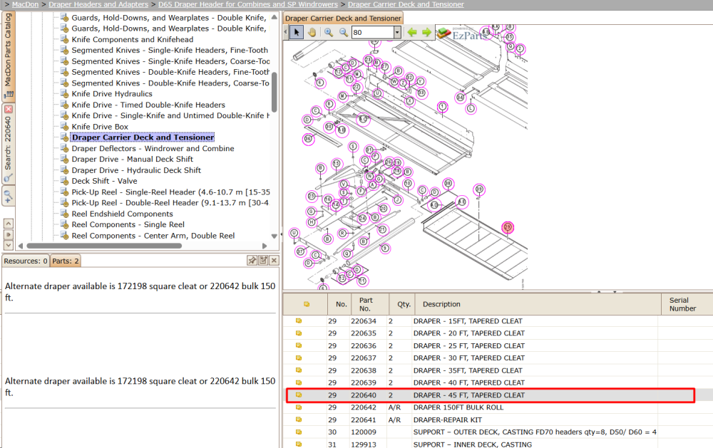This screenshot has width=713, height=448.
Task: Click callout 1 in the parts diagram
Action: 443,107
